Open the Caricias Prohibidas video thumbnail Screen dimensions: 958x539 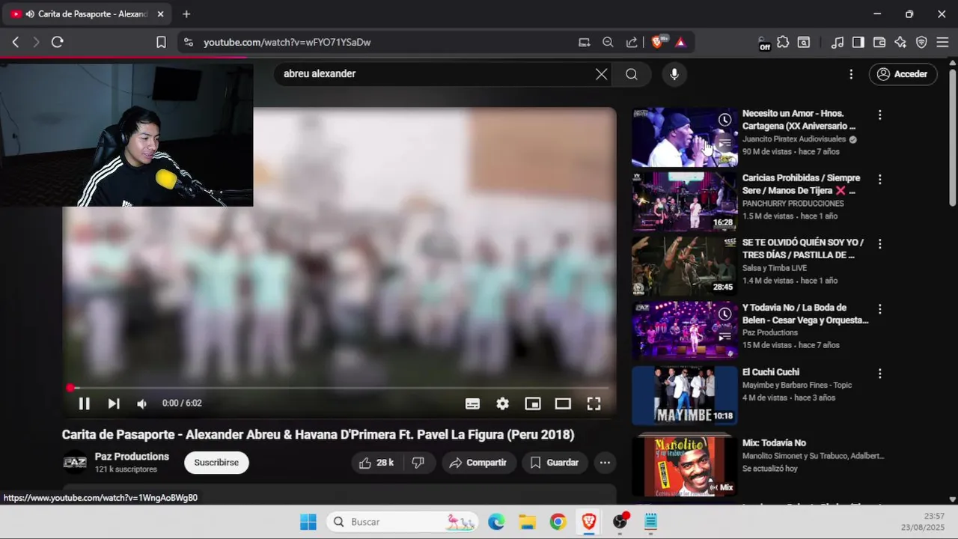pos(684,202)
